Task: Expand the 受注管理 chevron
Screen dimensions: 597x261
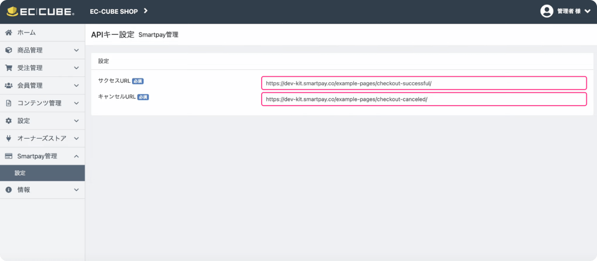Action: [x=76, y=68]
